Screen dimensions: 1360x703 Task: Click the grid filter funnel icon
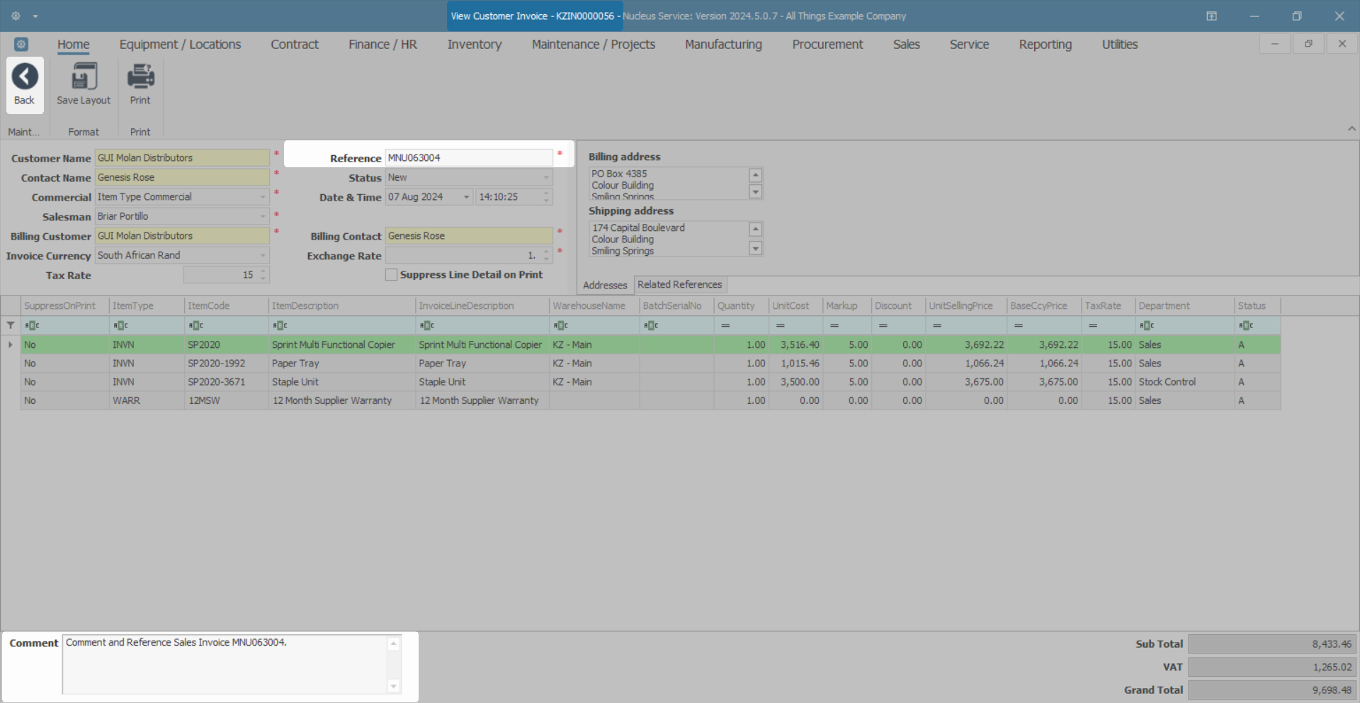click(11, 325)
